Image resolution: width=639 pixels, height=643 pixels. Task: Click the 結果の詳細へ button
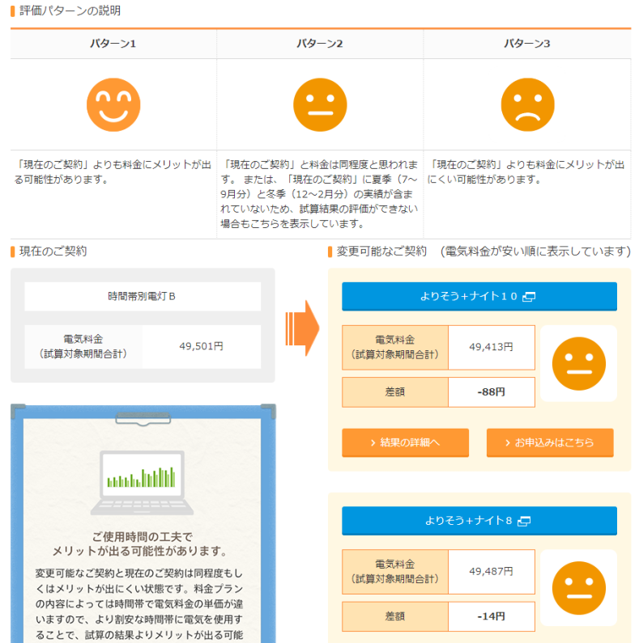point(405,442)
